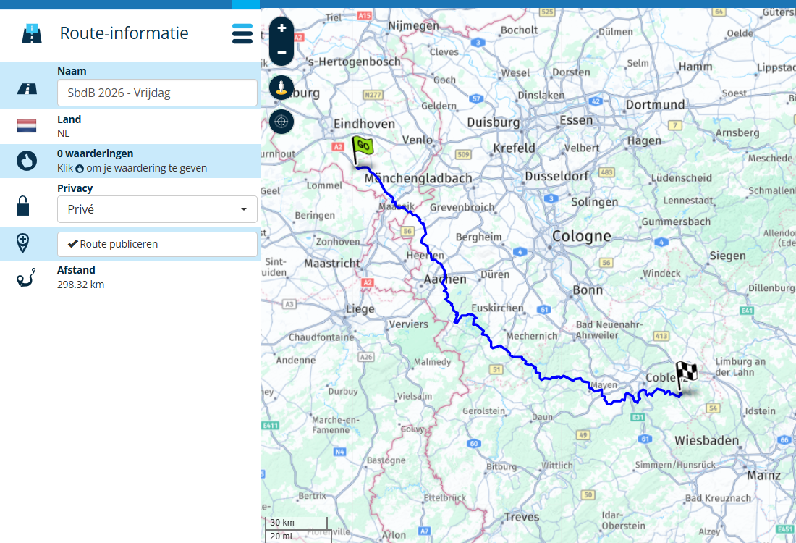Viewport: 796px width, 543px height.
Task: Click the small rating icon in 'Klik om' text
Action: 80,169
